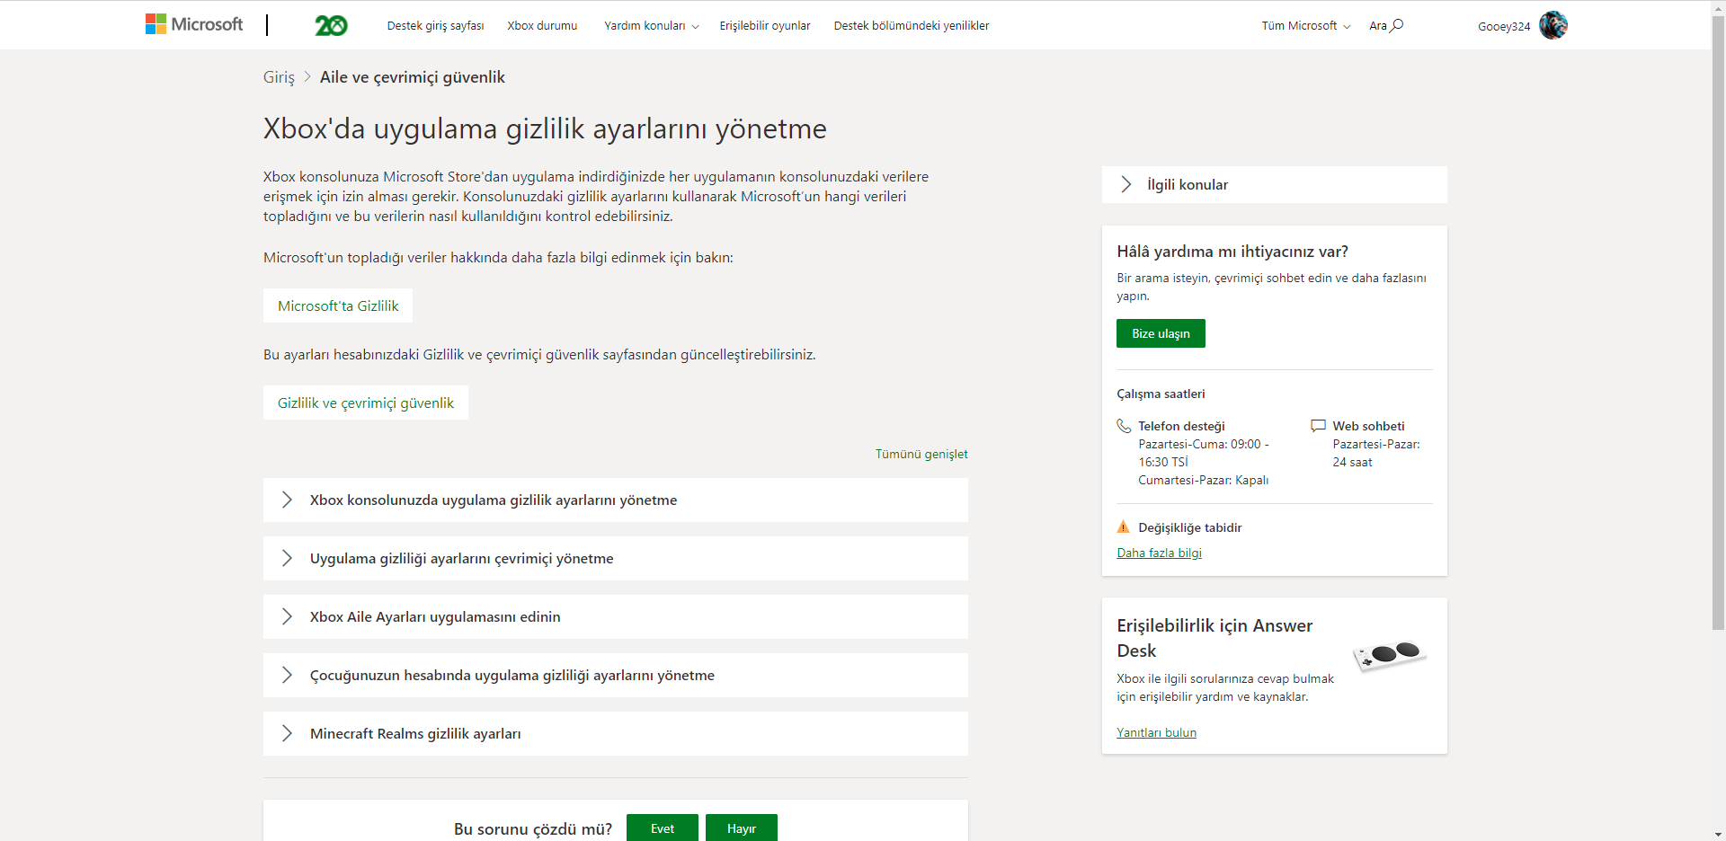Click the Xbox Adaptive Controller image
This screenshot has width=1726, height=841.
[1390, 655]
